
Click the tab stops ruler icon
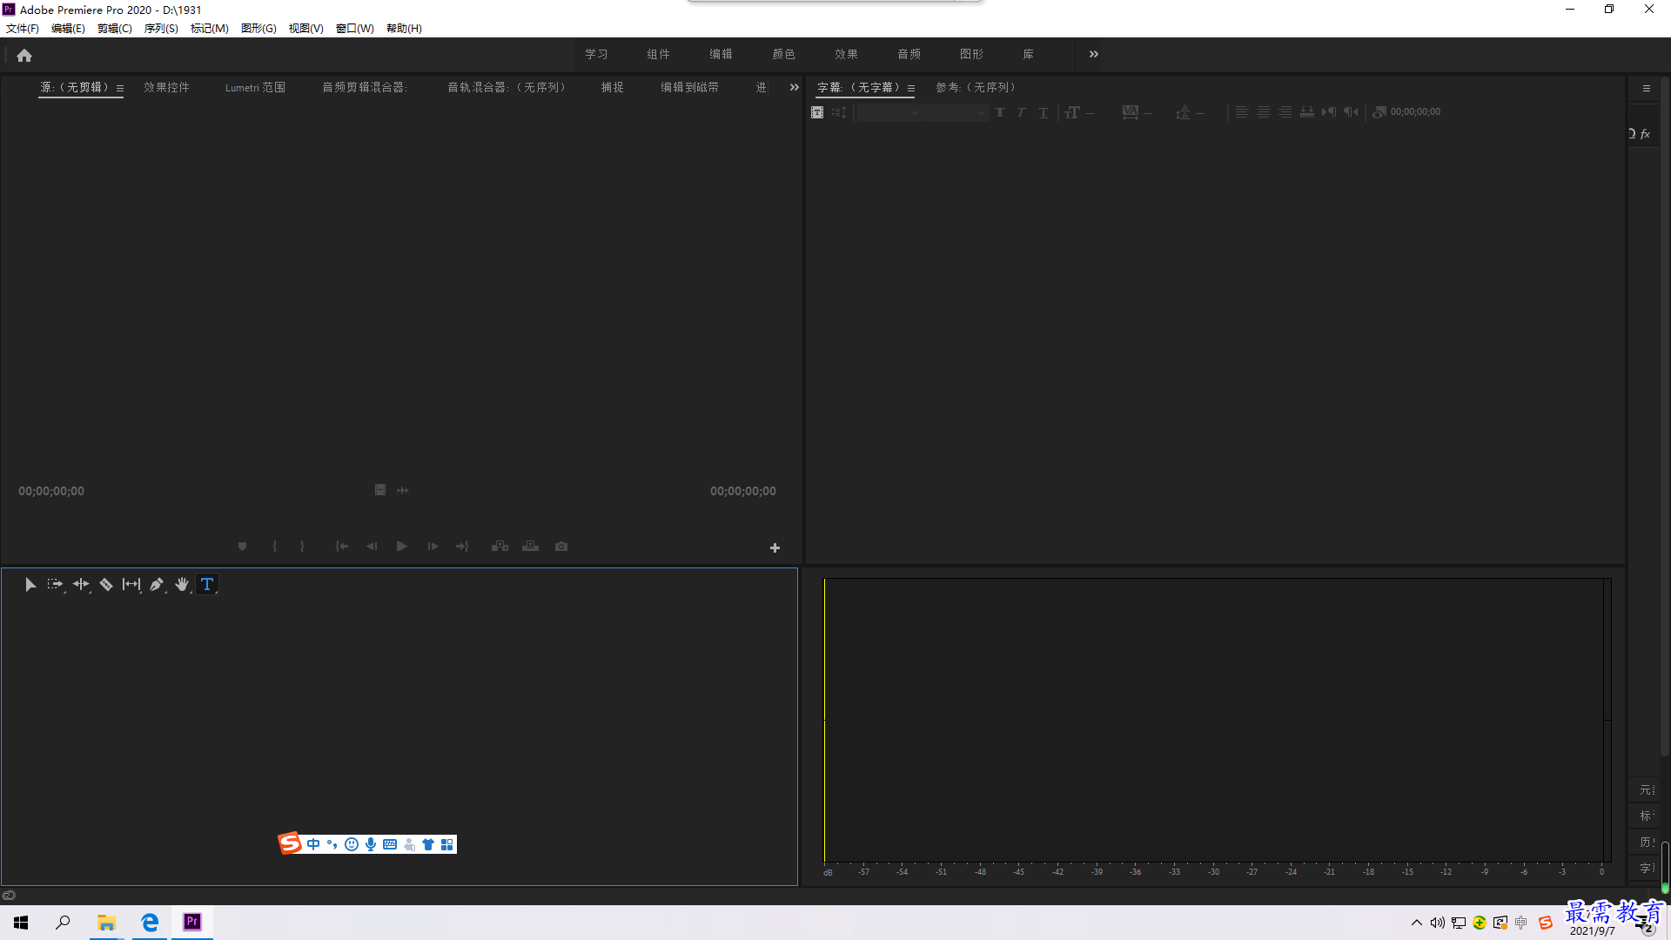coord(1307,112)
